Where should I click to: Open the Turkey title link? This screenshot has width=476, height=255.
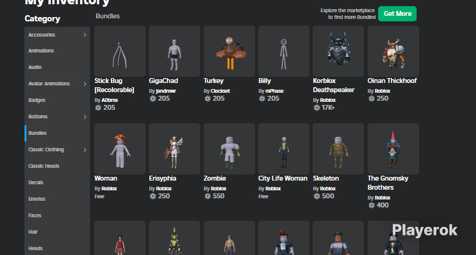(x=214, y=81)
